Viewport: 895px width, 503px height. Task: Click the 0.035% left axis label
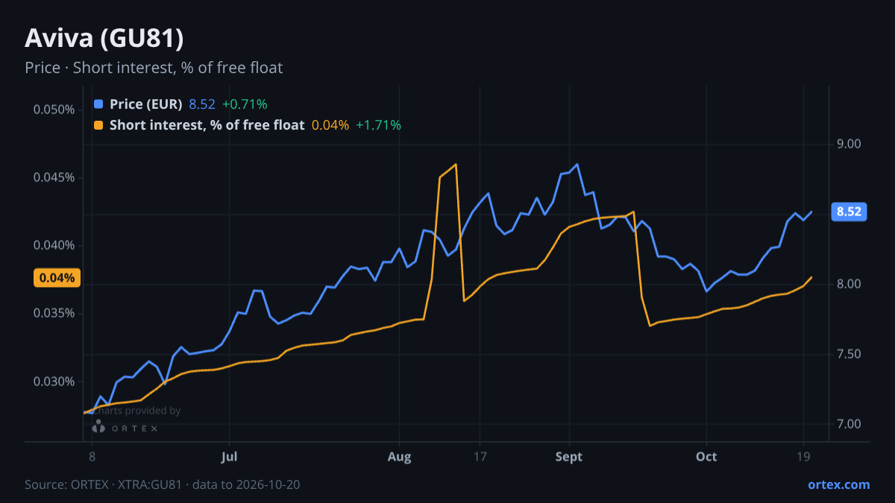coord(54,313)
